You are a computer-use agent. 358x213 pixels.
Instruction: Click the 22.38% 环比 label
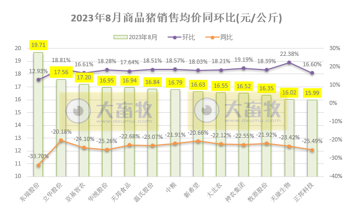(x=289, y=54)
